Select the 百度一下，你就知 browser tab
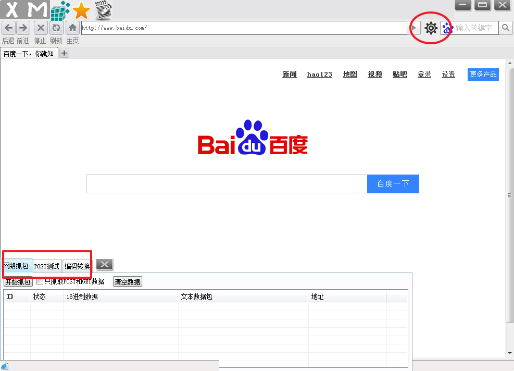This screenshot has width=514, height=371. tap(29, 54)
